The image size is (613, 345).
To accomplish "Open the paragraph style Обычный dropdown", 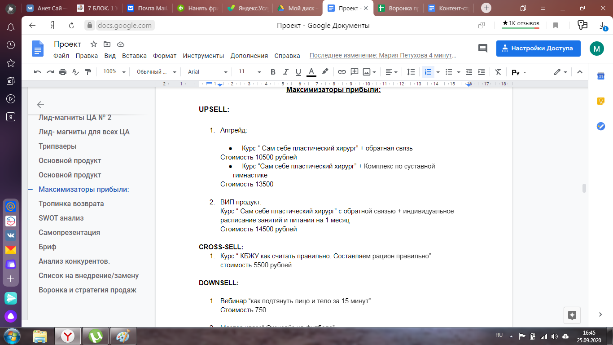I will pyautogui.click(x=156, y=72).
